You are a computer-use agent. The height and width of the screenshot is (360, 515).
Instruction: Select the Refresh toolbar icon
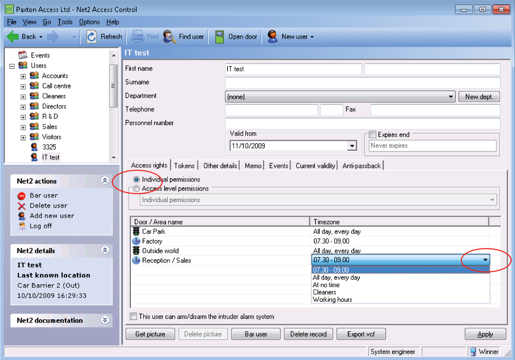(x=92, y=36)
